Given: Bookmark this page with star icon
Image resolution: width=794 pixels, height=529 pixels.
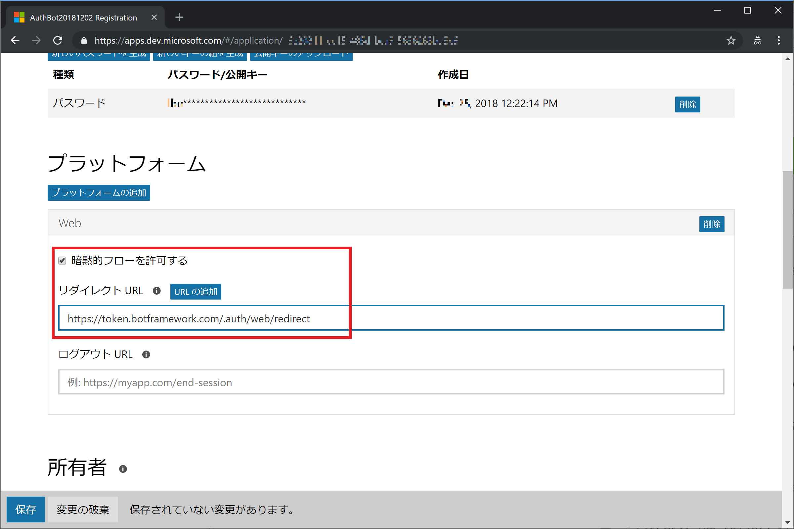Looking at the screenshot, I should click(731, 40).
